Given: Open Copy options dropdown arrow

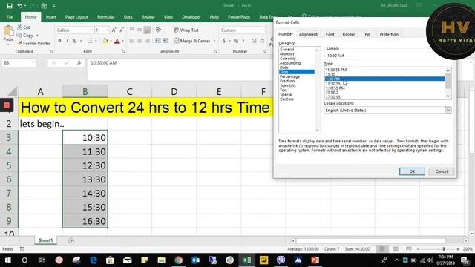Looking at the screenshot, I should [x=37, y=36].
